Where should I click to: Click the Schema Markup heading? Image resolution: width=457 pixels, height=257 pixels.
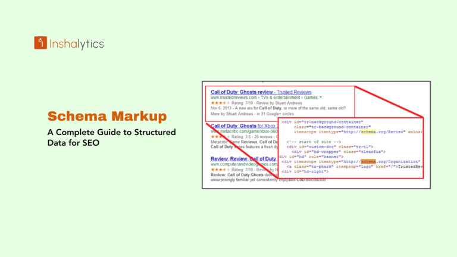(107, 116)
